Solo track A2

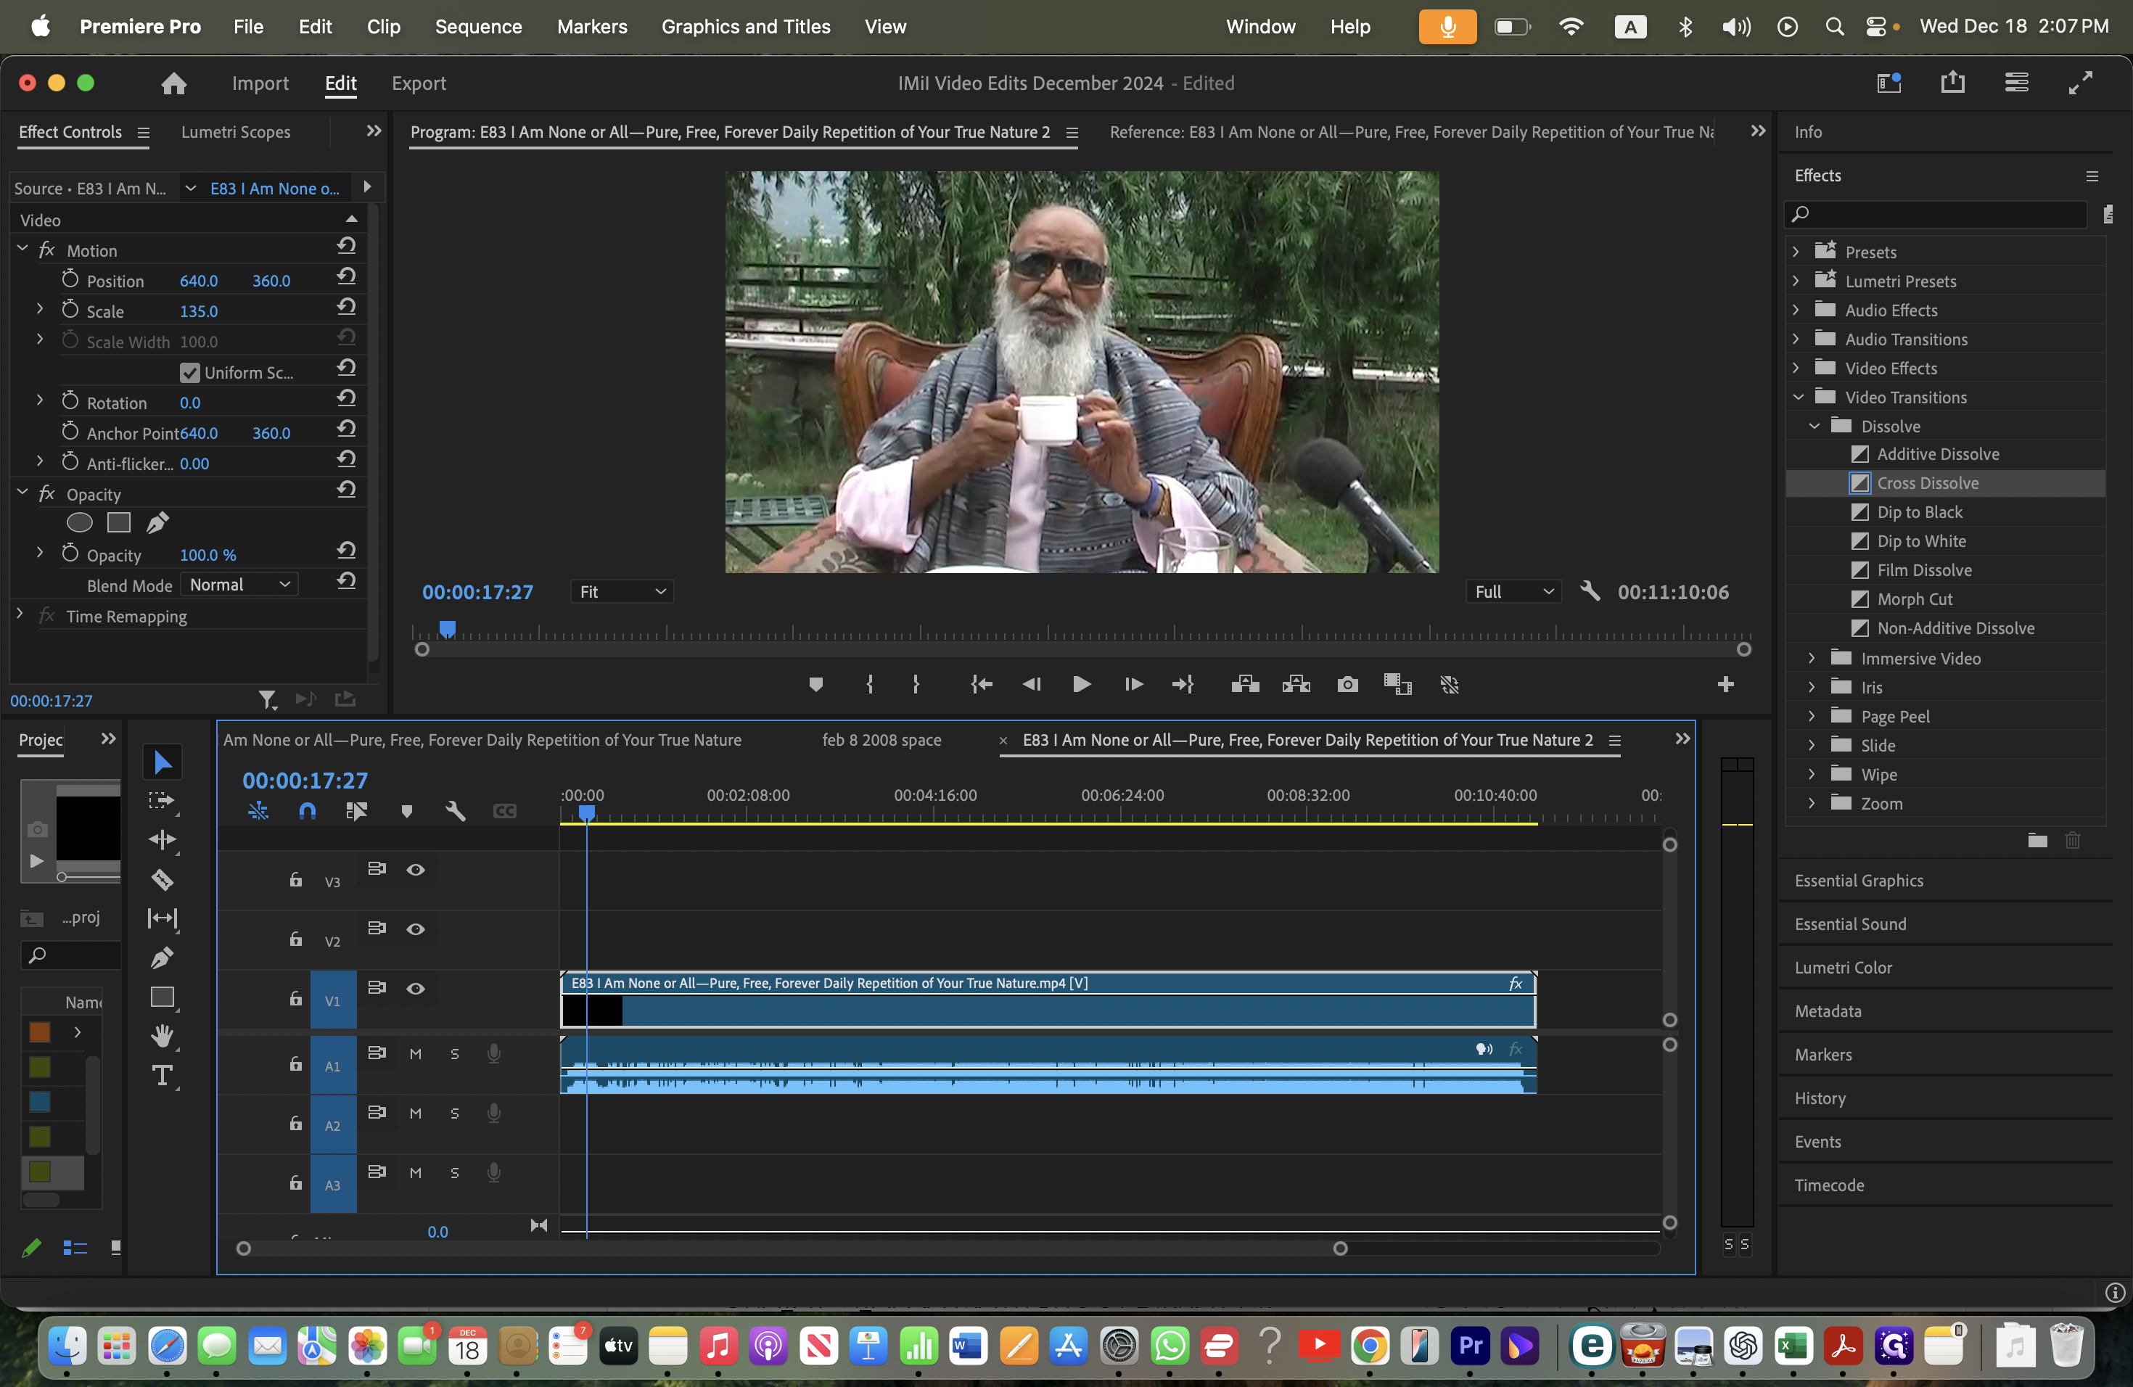[x=454, y=1113]
